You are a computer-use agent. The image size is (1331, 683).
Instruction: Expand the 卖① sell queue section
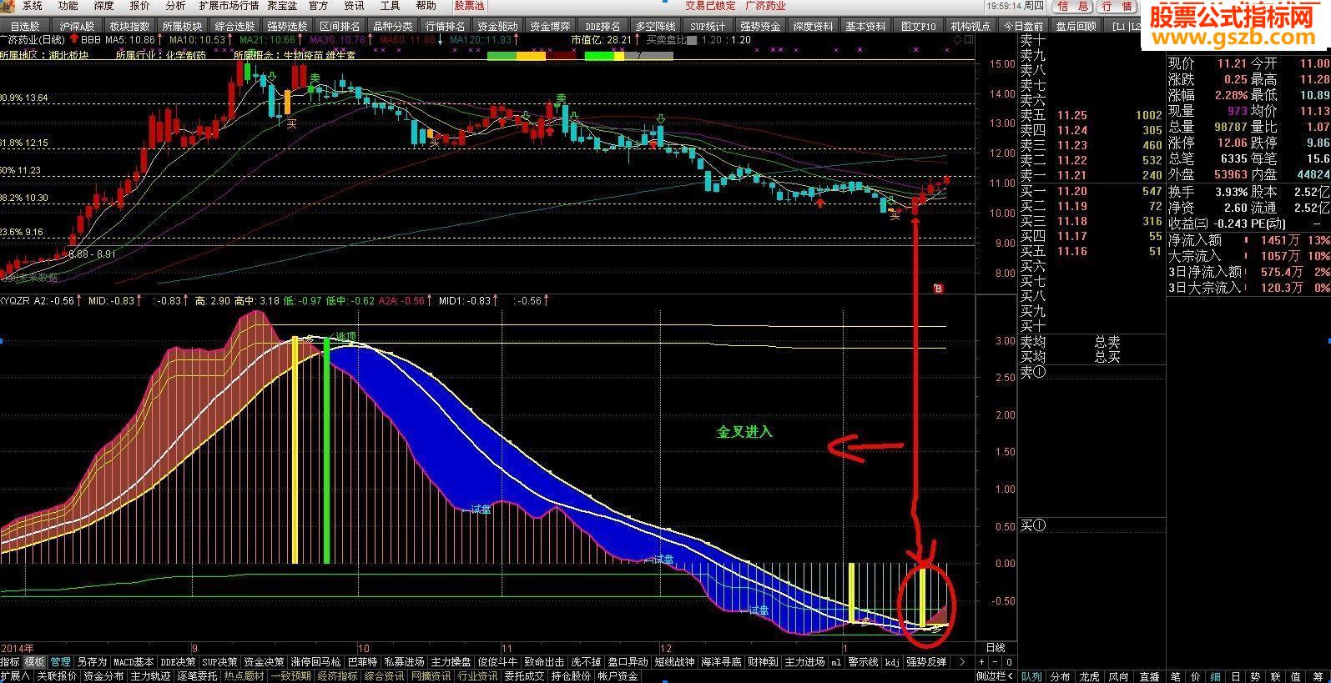pos(1032,372)
